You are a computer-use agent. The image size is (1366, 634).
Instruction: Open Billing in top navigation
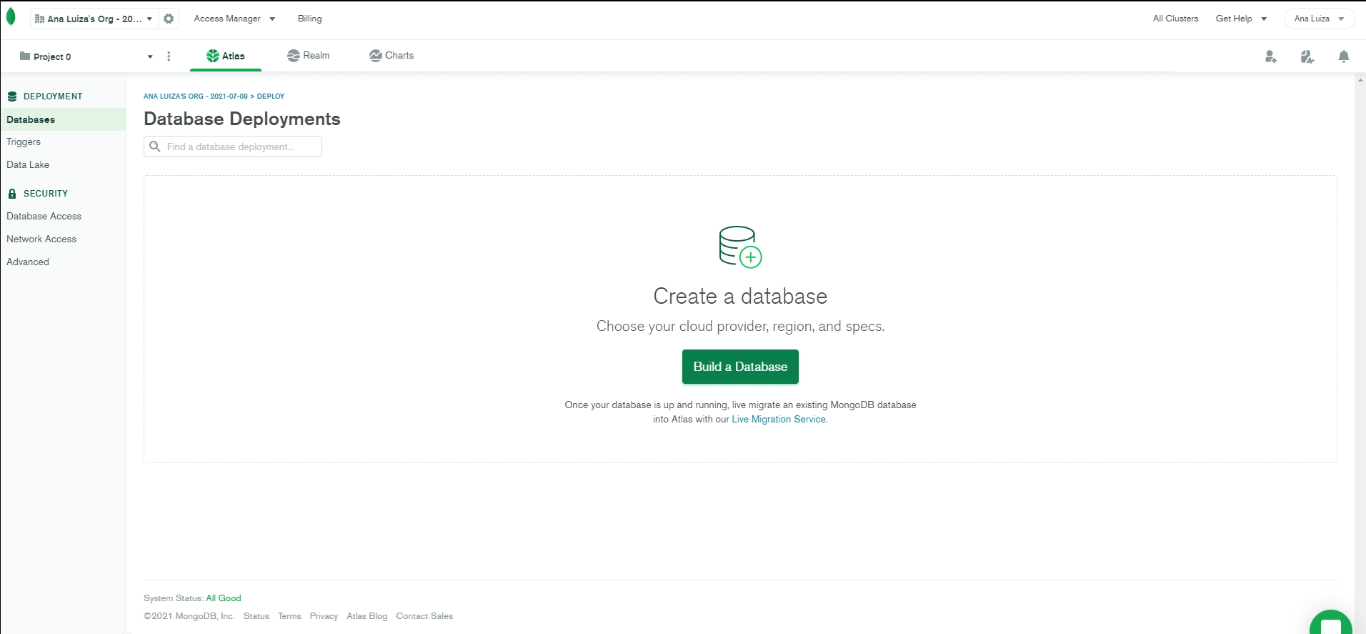tap(310, 19)
